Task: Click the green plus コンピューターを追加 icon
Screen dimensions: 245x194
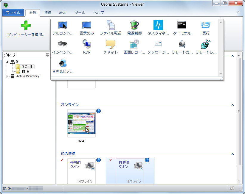Action: [26, 25]
